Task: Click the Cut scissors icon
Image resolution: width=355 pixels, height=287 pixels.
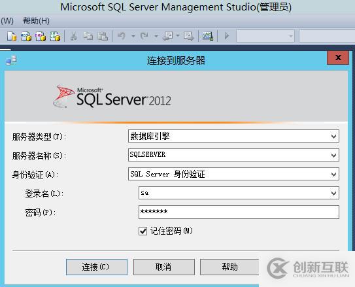Action: click(x=73, y=36)
